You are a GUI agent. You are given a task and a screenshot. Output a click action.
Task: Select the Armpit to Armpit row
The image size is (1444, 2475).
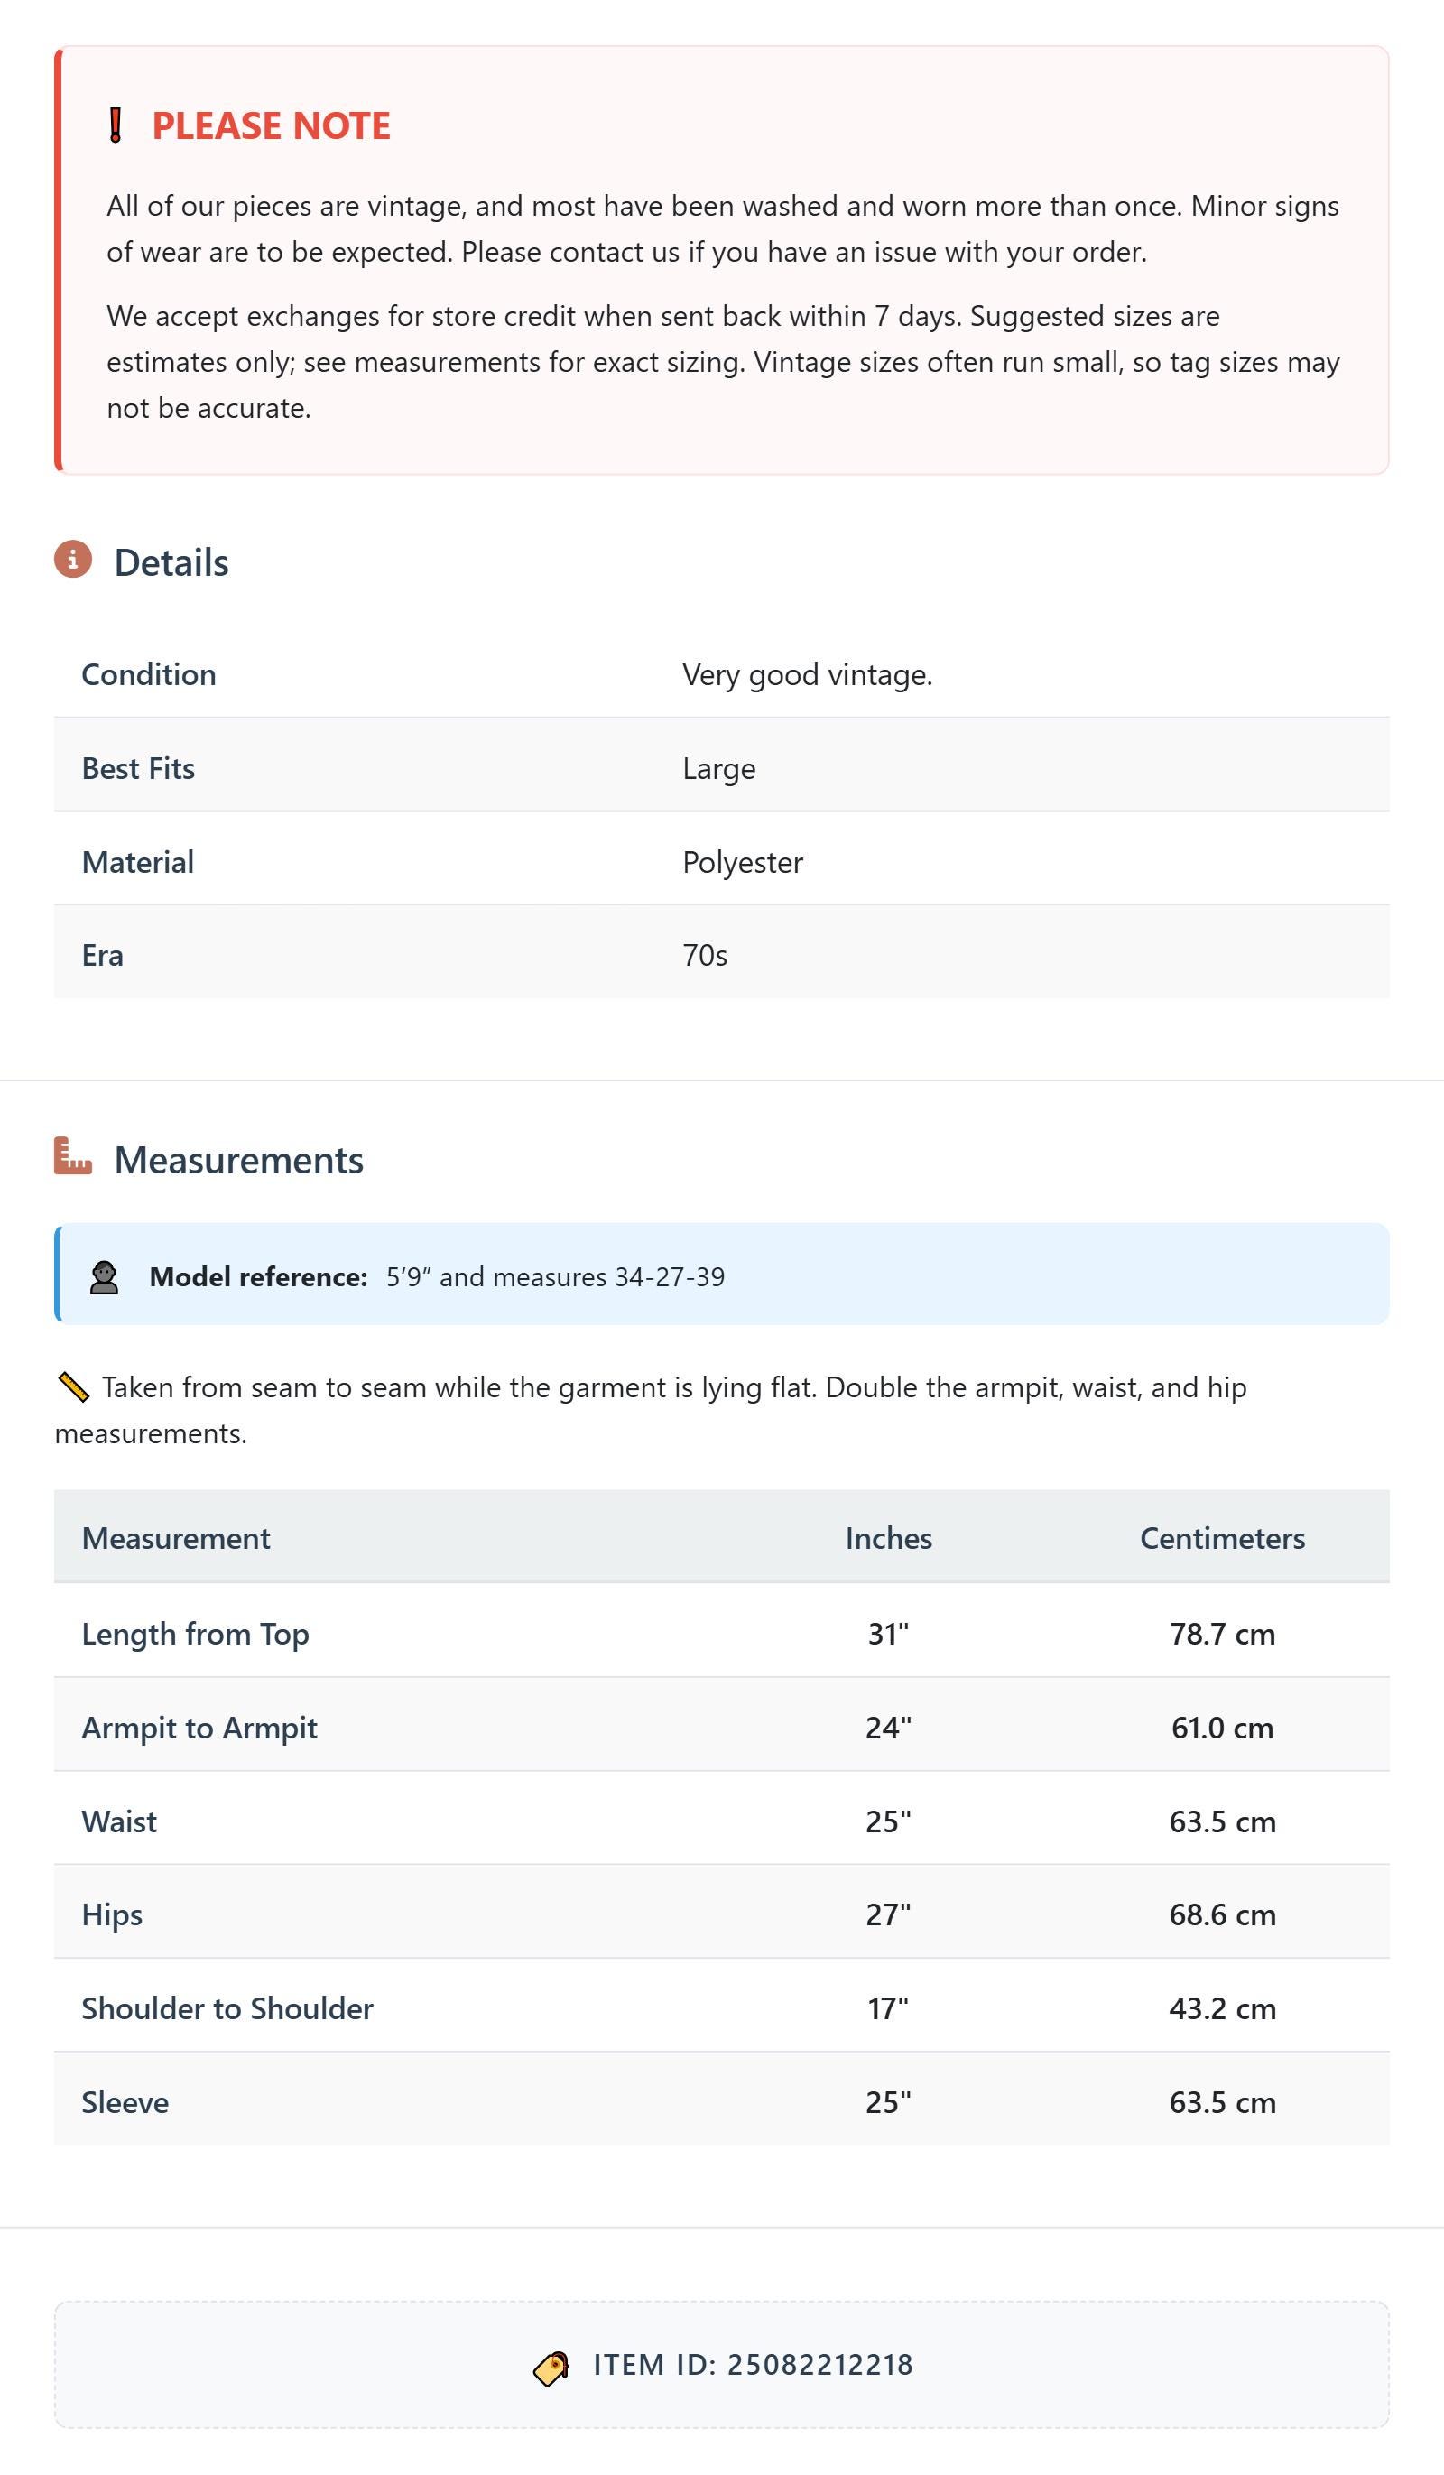click(x=722, y=1727)
